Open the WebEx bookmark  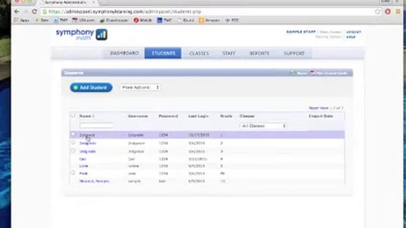coord(143,20)
